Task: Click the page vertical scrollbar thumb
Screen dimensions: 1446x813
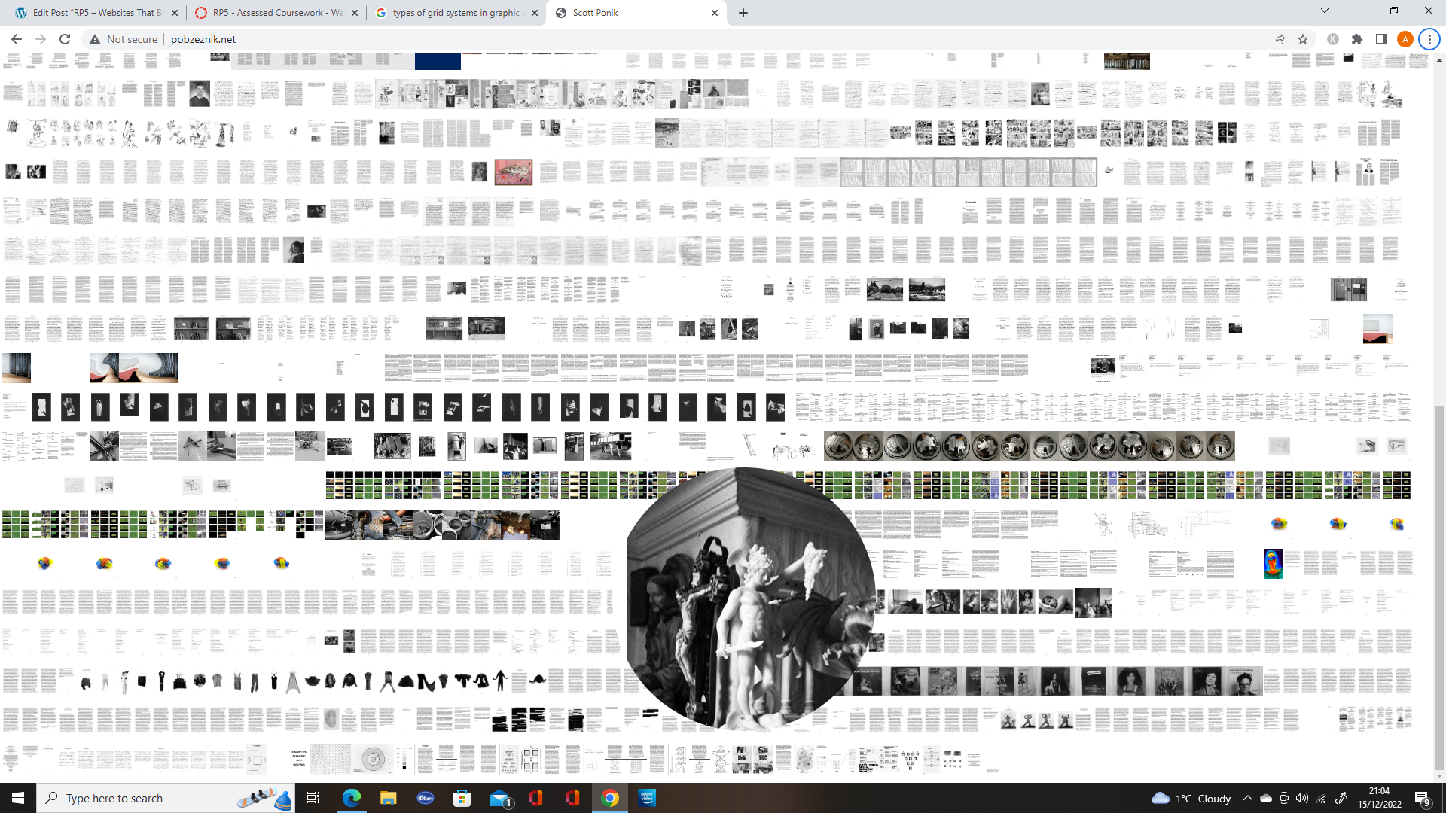Action: [1439, 587]
